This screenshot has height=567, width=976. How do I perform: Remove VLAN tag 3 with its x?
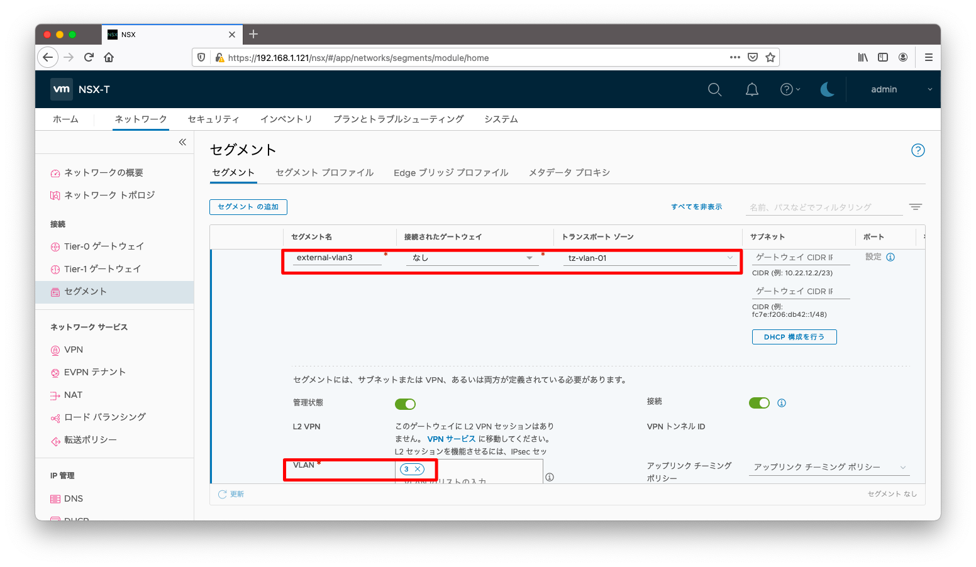pyautogui.click(x=417, y=469)
